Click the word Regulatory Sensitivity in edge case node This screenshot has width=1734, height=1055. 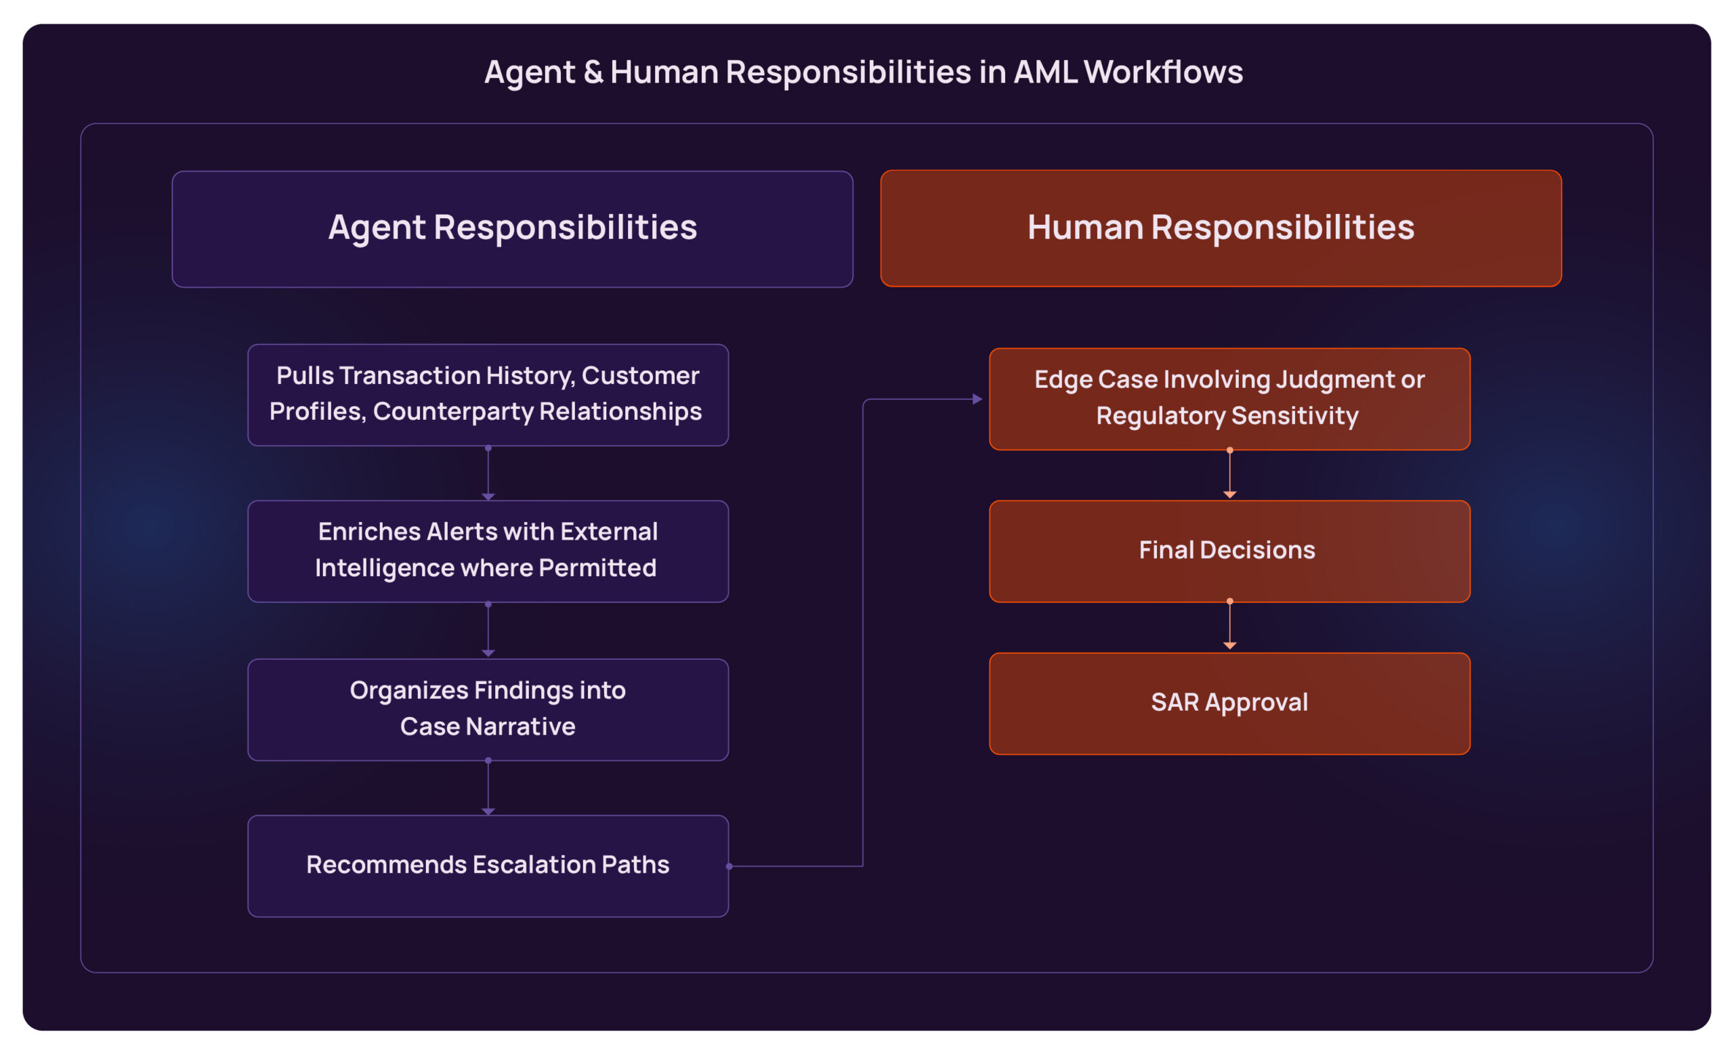tap(1228, 416)
